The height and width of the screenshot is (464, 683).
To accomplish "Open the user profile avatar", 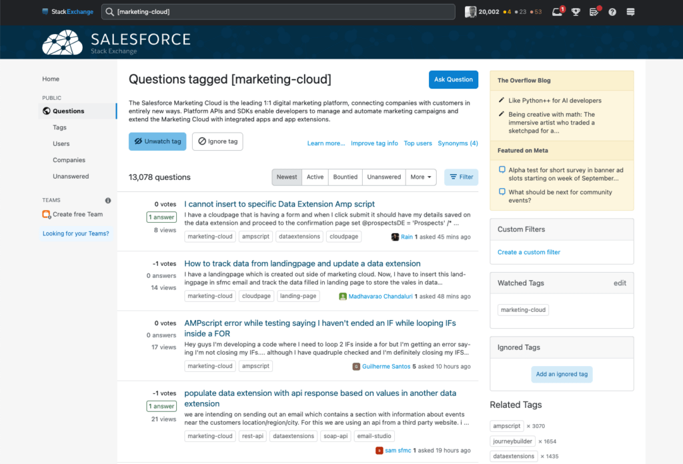I will pos(470,12).
